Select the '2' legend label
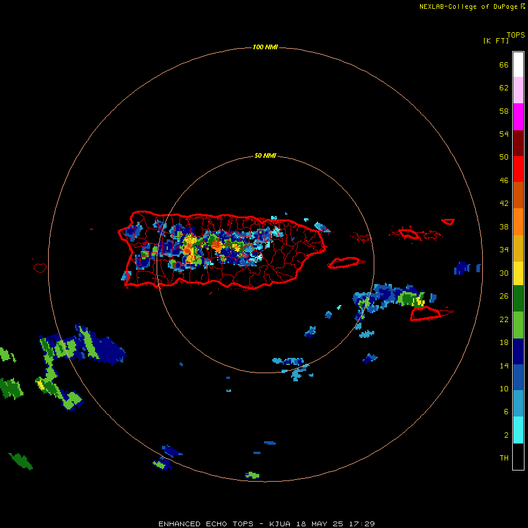This screenshot has width=528, height=528. pos(506,435)
